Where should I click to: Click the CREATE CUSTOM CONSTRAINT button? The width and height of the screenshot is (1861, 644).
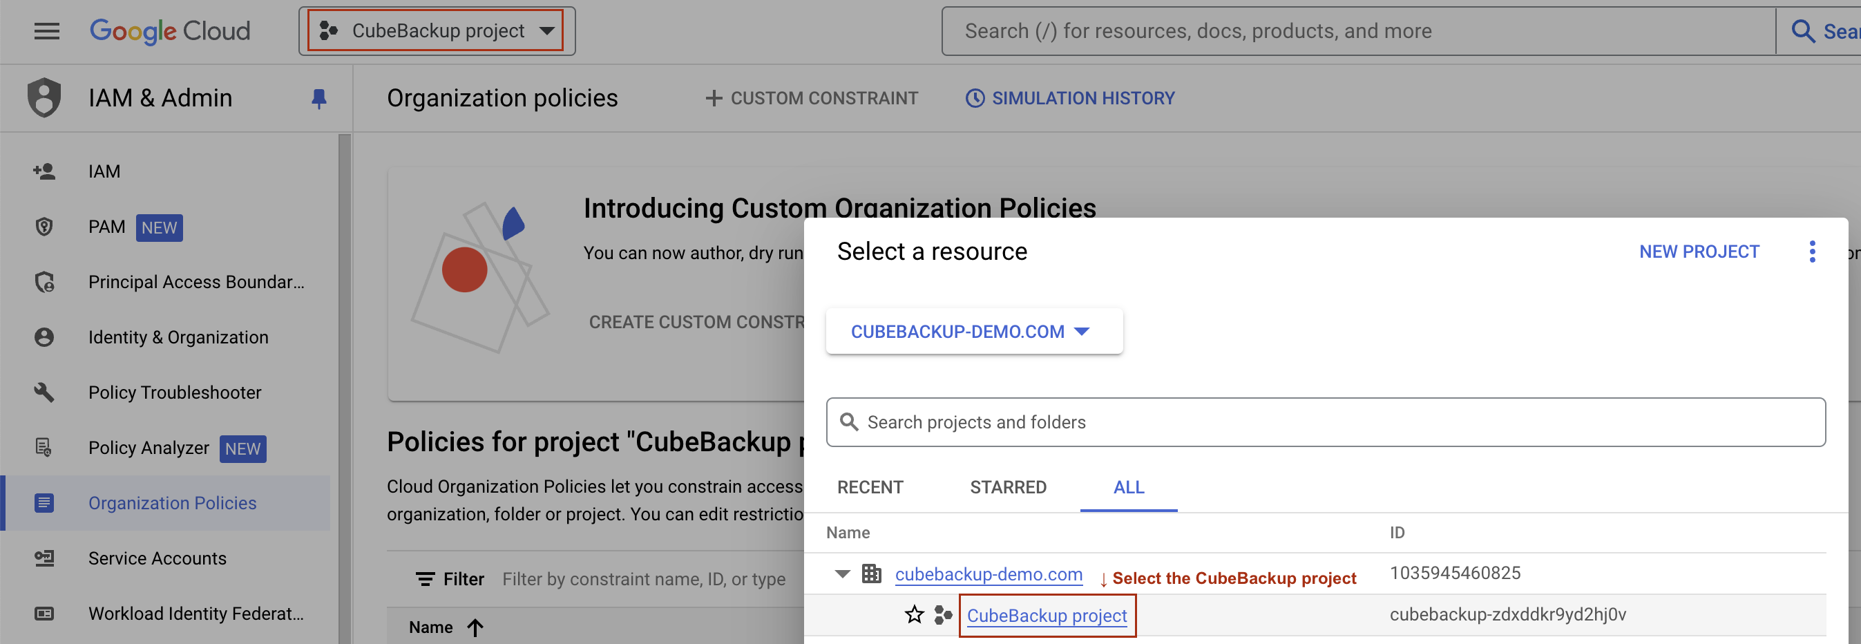pyautogui.click(x=696, y=323)
